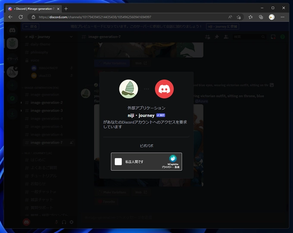The height and width of the screenshot is (233, 293).
Task: Select the sailboat server icon in sidebar
Action: [x=12, y=72]
